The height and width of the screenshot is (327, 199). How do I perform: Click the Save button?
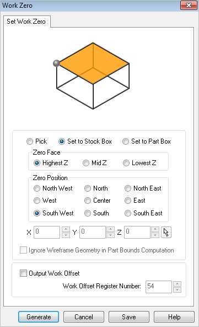[129, 317]
